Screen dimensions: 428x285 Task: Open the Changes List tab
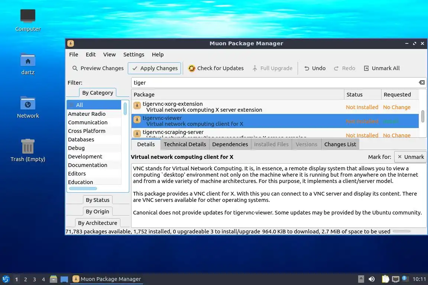pos(340,144)
